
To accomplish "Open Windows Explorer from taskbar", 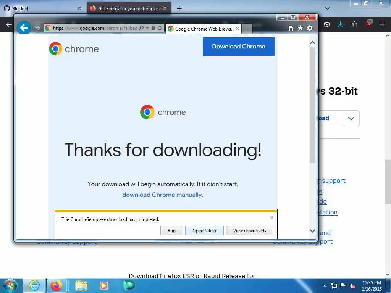I will (81, 286).
